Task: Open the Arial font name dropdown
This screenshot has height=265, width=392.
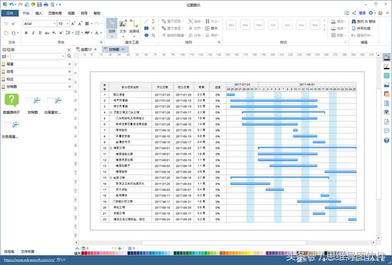Action: point(55,23)
